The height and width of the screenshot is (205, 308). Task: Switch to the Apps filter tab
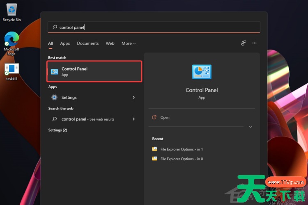click(65, 43)
